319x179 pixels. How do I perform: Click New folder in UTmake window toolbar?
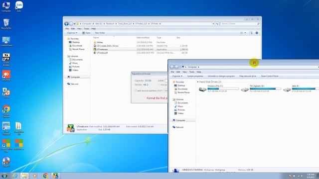[100, 33]
